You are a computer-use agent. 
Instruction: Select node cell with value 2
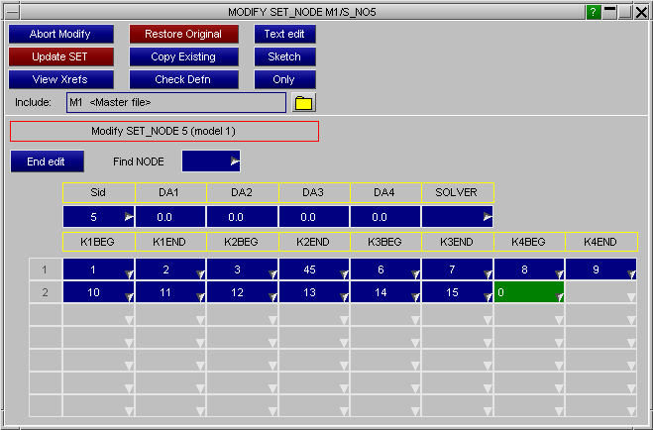170,269
